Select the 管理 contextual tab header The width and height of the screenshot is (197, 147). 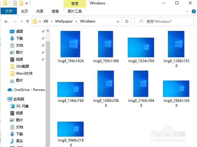75,3
